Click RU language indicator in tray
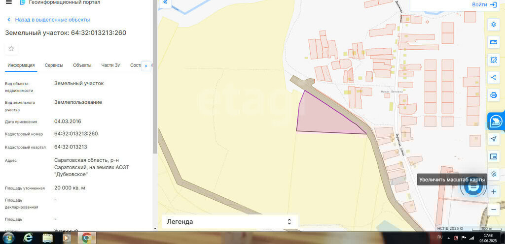This screenshot has width=505, height=244. 439,237
